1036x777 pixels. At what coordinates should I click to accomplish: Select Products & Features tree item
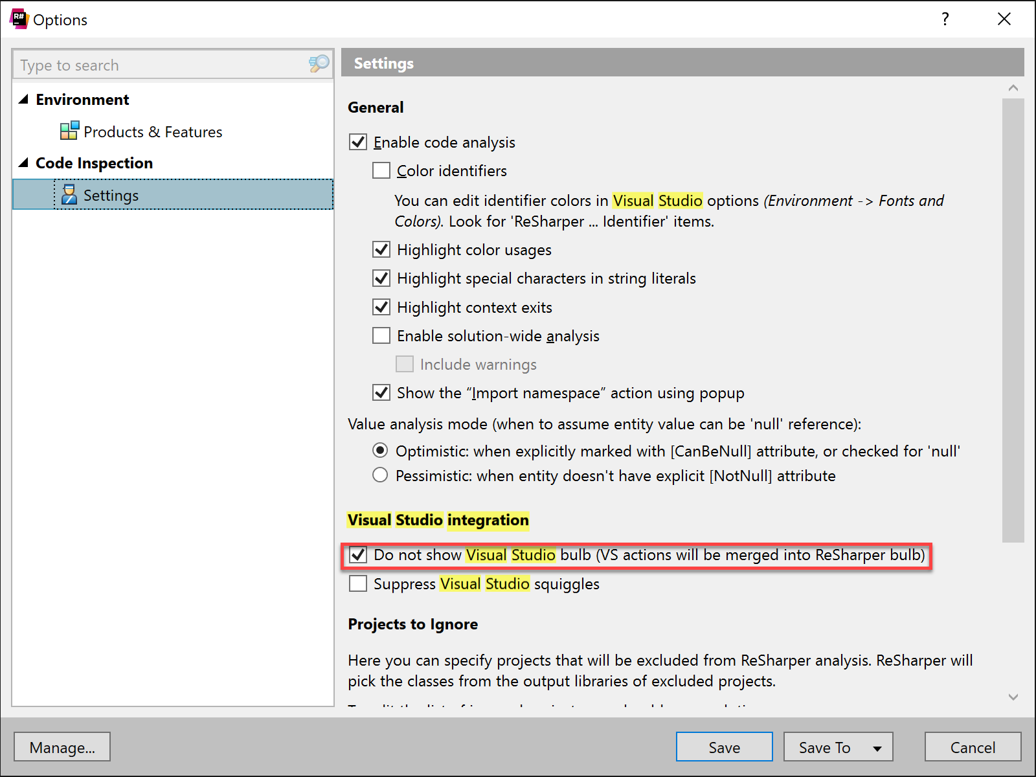[153, 131]
